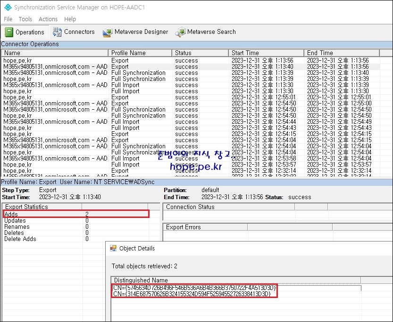Screen dimensions: 393x322
Task: Select the Delete Adds statistic row
Action: (x=76, y=239)
